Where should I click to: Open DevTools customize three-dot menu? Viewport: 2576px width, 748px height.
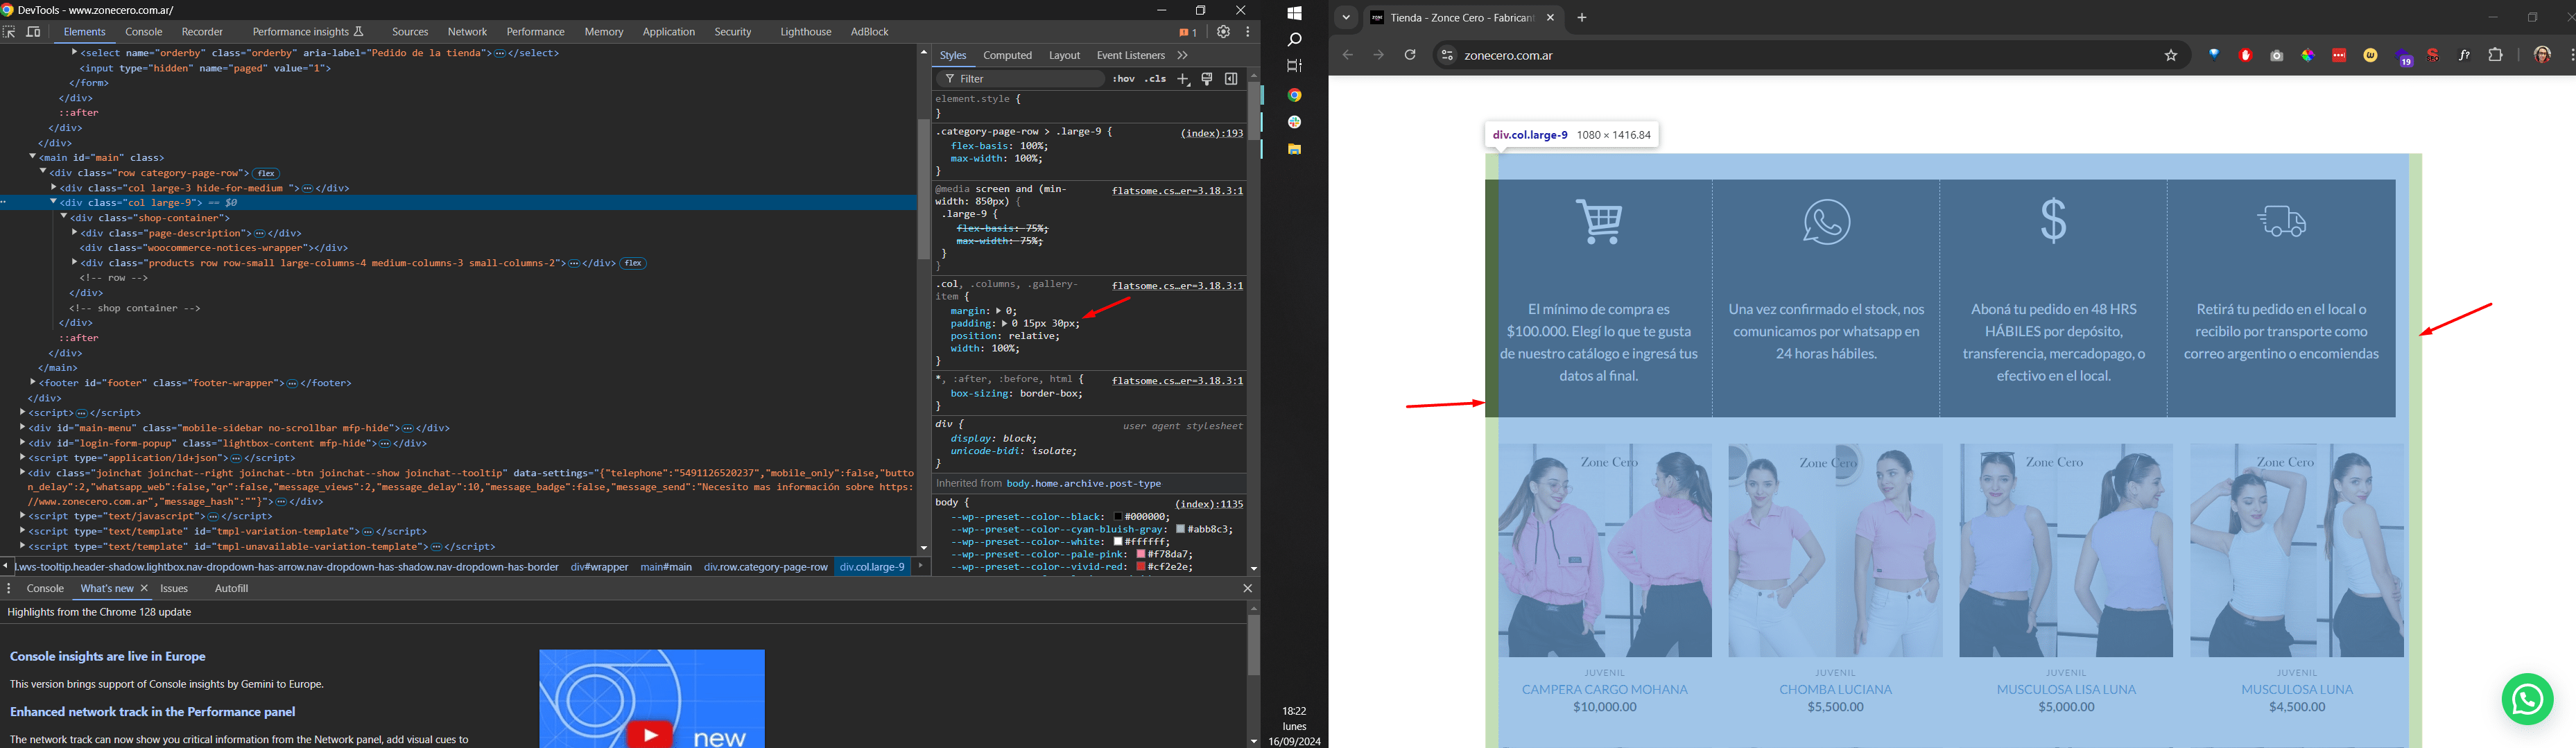(1248, 32)
